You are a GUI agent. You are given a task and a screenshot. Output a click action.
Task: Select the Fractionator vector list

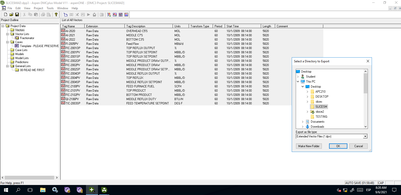pos(27,38)
